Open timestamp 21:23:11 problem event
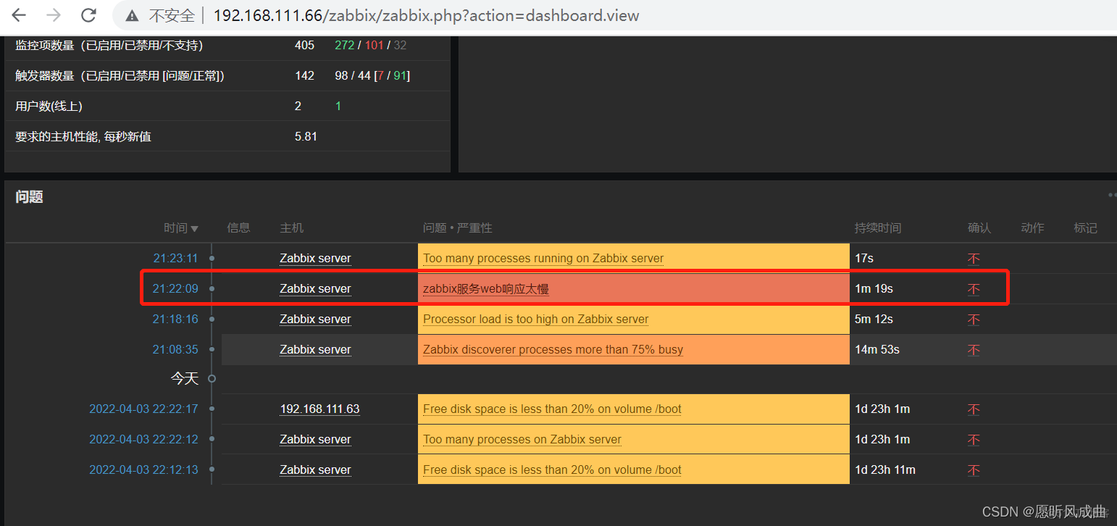The height and width of the screenshot is (526, 1117). [175, 258]
